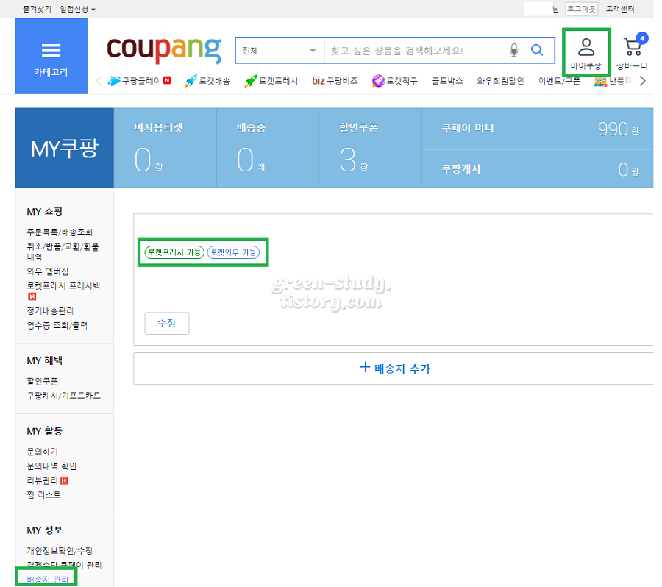The width and height of the screenshot is (662, 587).
Task: Click the magnifier search icon
Action: [537, 50]
